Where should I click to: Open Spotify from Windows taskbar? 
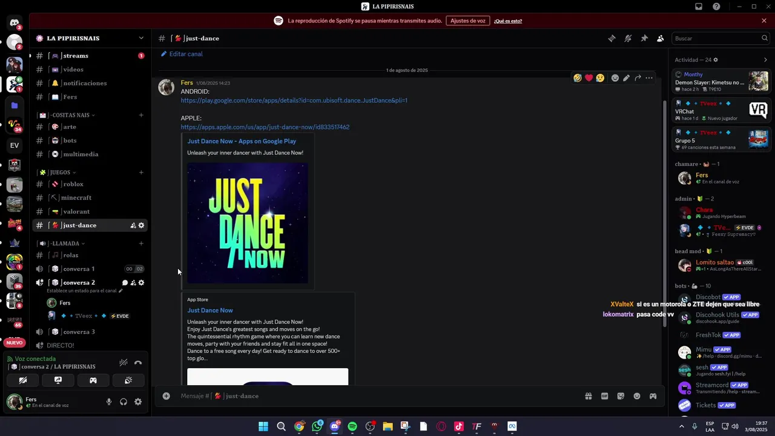coord(352,426)
